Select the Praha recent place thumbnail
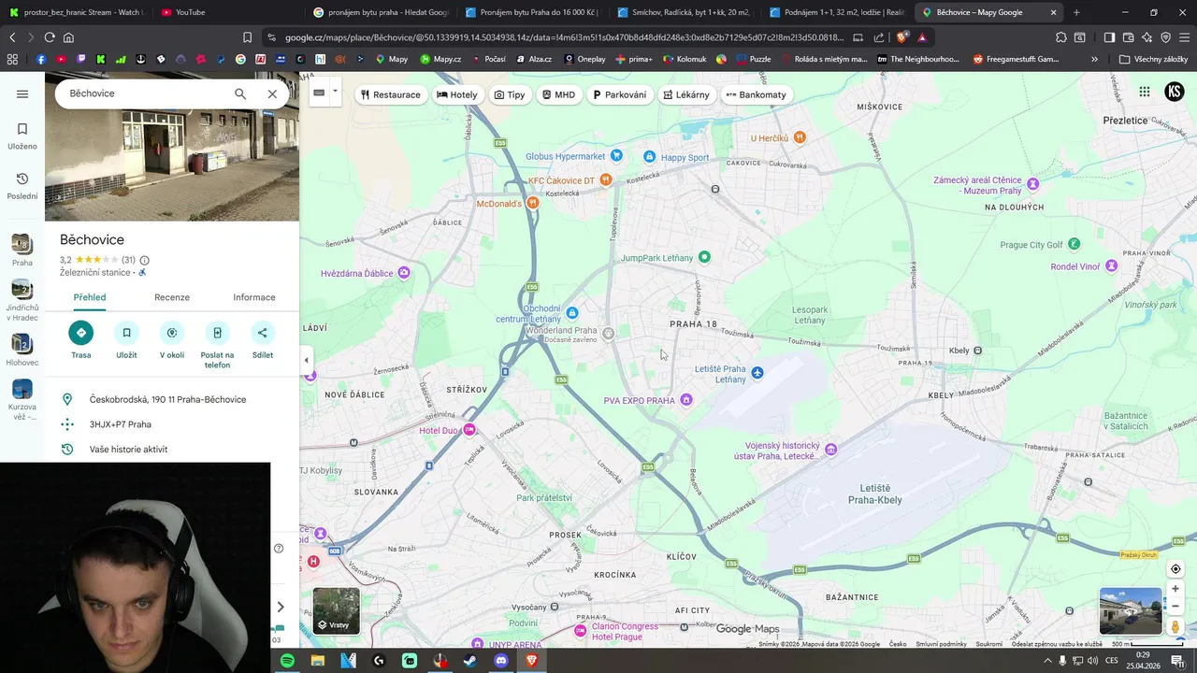The width and height of the screenshot is (1197, 673). pos(22,251)
